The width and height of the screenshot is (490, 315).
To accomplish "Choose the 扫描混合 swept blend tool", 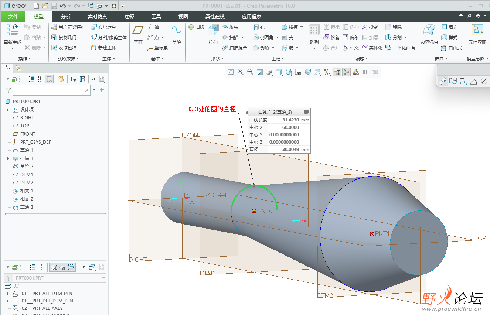I will [235, 48].
